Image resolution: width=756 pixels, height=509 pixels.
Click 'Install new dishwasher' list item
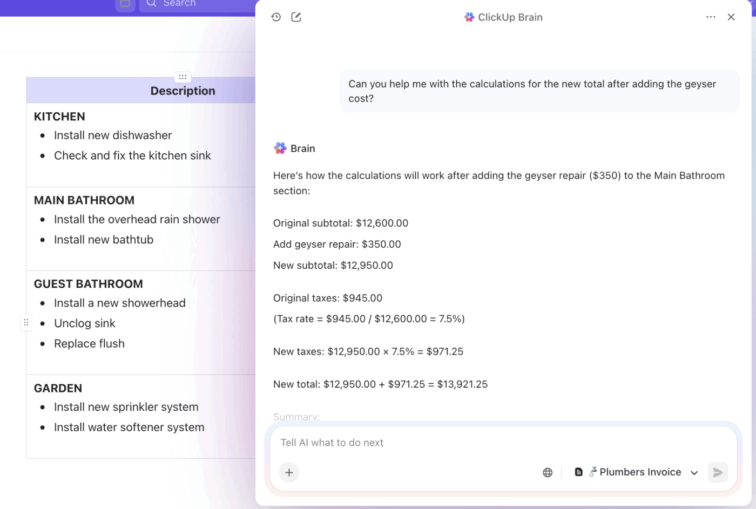click(113, 135)
